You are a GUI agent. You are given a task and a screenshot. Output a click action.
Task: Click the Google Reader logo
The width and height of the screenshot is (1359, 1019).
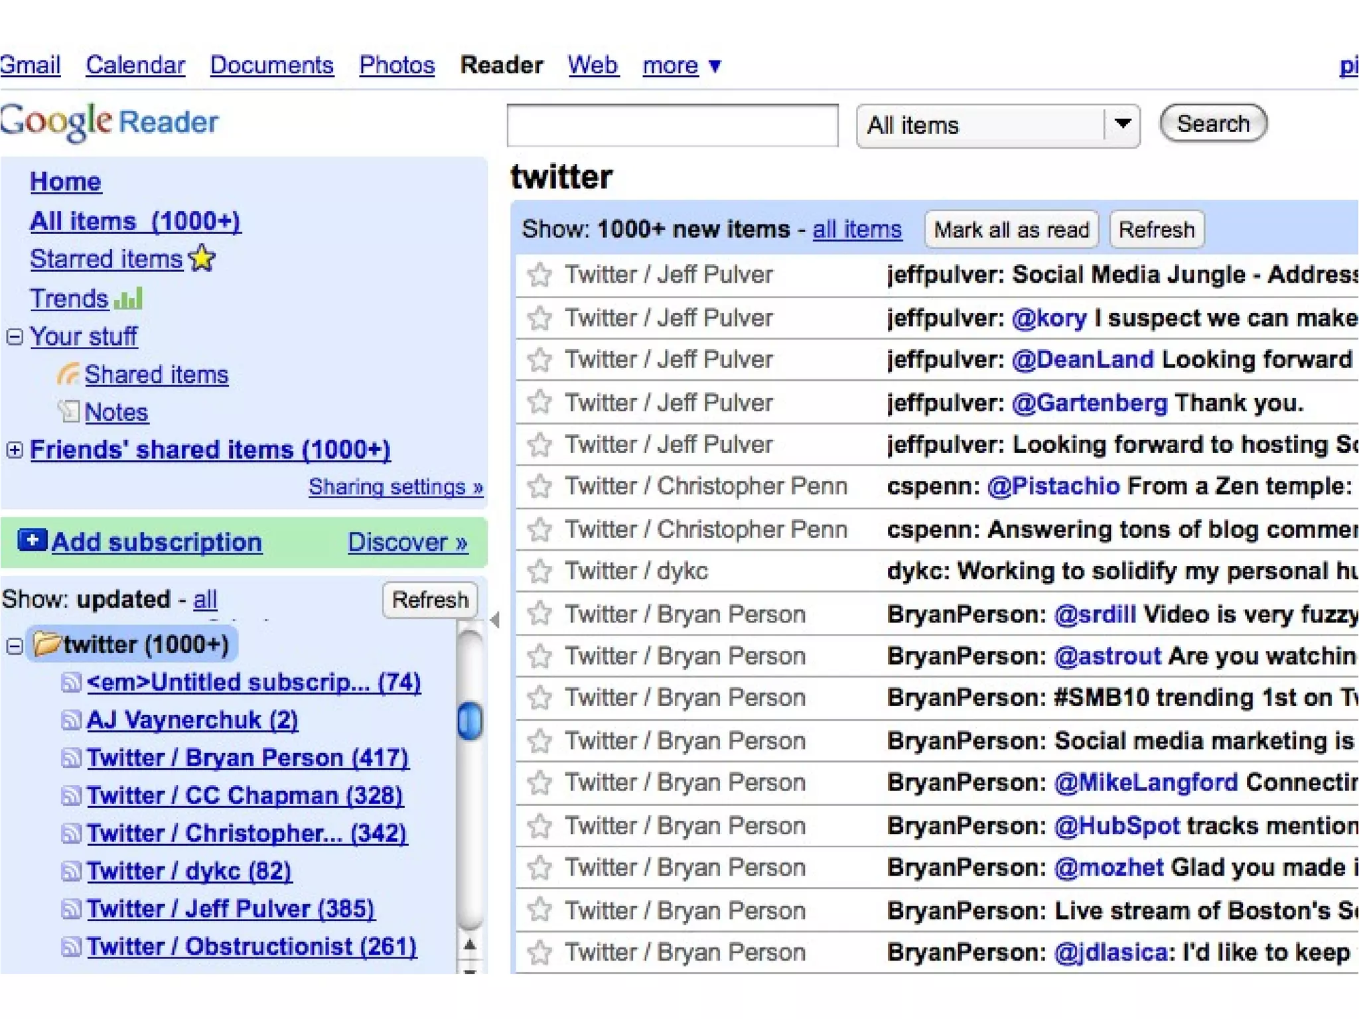point(109,122)
